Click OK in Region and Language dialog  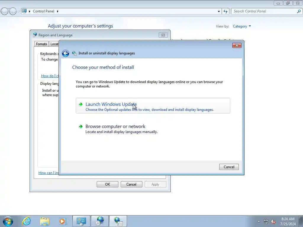pyautogui.click(x=107, y=184)
